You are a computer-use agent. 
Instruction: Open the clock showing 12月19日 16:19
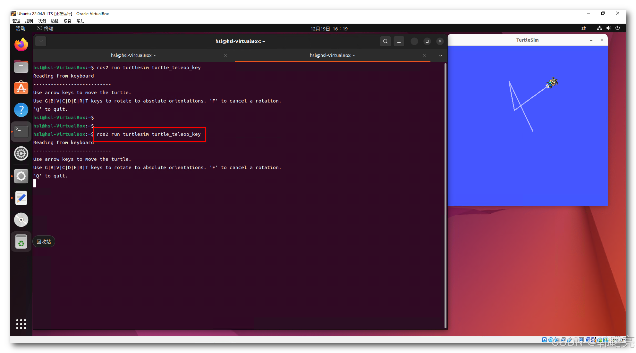329,29
